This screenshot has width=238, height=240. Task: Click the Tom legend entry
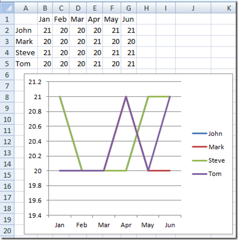click(x=207, y=174)
